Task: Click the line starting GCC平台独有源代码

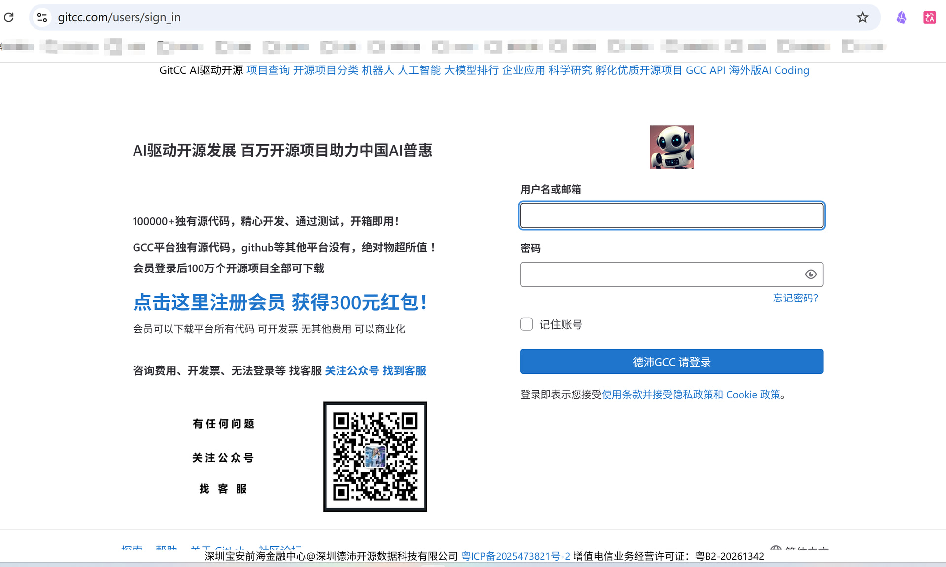Action: pos(284,247)
